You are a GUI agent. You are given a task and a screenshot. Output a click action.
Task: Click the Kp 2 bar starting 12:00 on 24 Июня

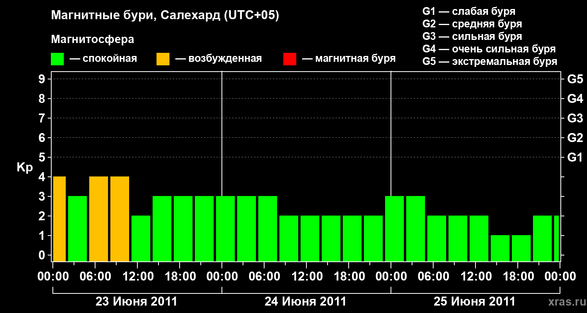(x=310, y=238)
